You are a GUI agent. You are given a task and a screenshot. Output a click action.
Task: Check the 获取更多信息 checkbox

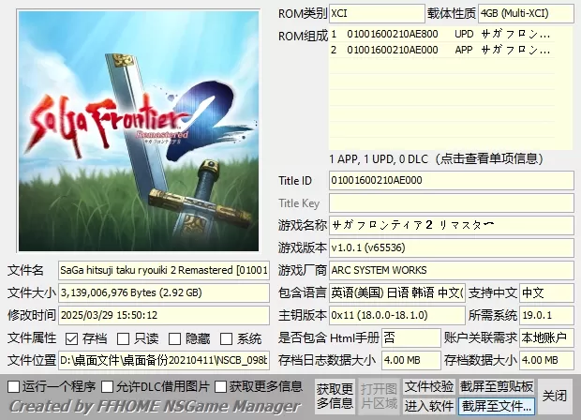tap(221, 386)
